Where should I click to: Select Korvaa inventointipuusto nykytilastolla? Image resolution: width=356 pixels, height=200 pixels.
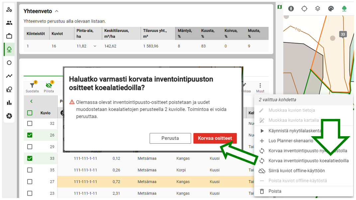308,151
